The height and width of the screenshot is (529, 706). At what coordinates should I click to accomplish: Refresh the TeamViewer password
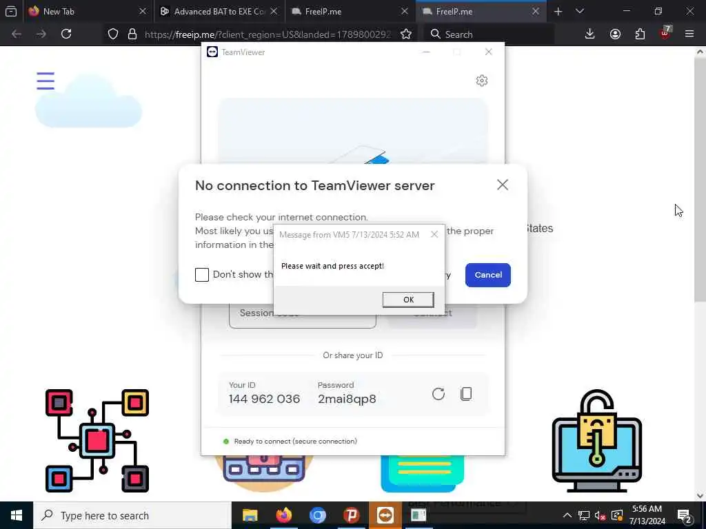click(x=438, y=394)
